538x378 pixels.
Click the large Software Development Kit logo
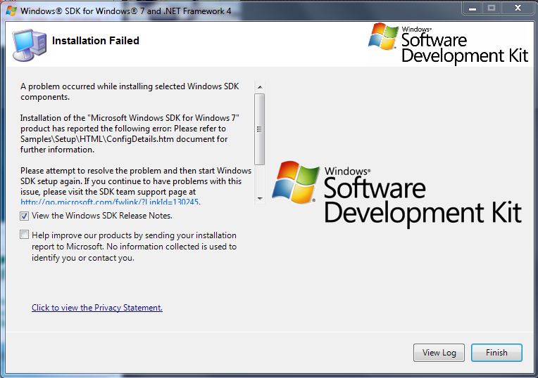click(397, 193)
